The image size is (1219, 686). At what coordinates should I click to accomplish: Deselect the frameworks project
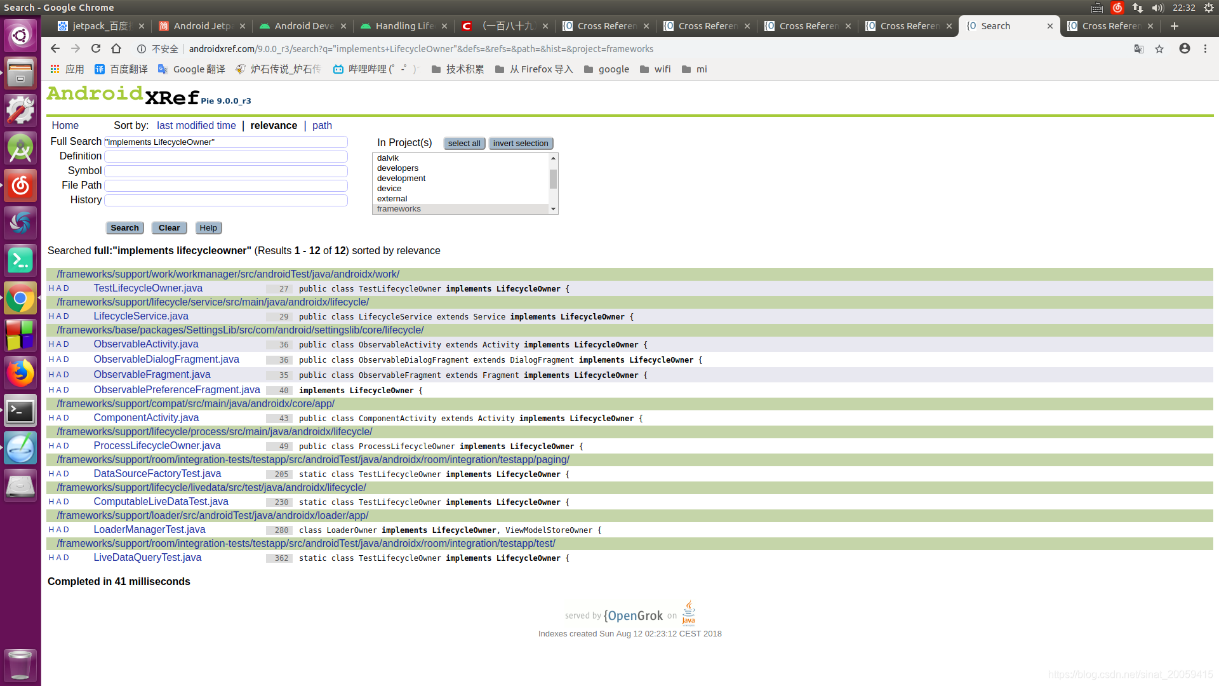tap(399, 208)
